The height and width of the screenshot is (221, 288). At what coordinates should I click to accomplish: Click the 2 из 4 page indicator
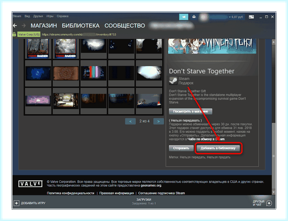pos(144,121)
